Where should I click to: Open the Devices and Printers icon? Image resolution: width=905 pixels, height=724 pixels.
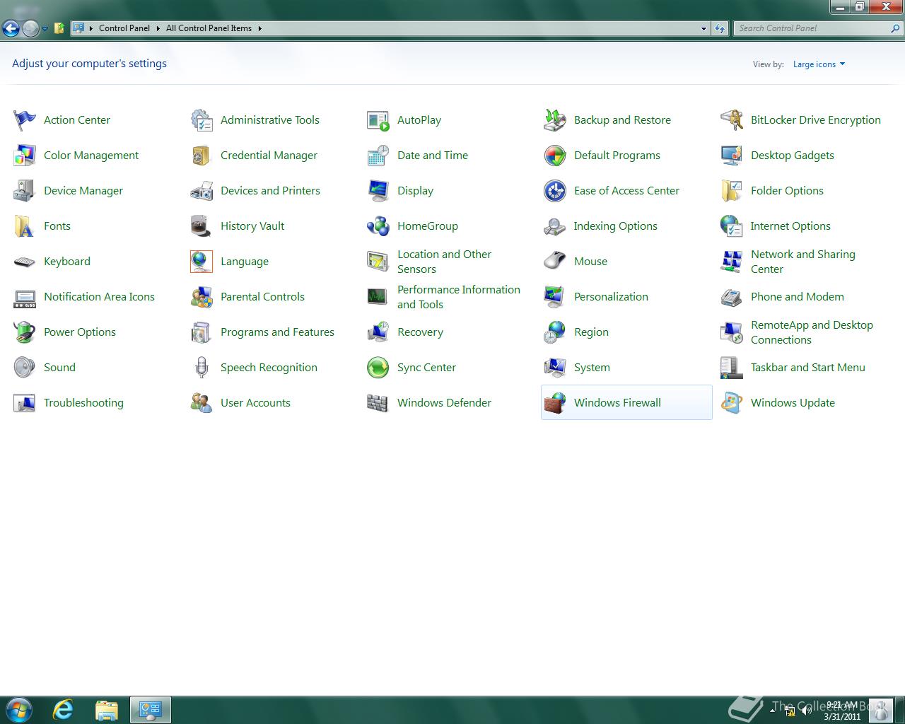[202, 191]
